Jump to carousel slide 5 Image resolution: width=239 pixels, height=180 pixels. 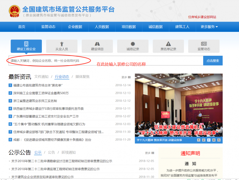click(219, 140)
